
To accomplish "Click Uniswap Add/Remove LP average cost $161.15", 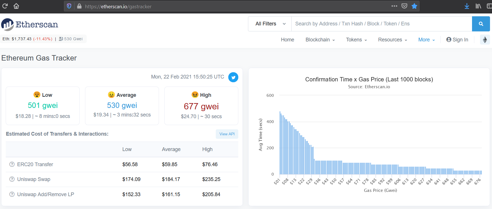I will click(171, 194).
